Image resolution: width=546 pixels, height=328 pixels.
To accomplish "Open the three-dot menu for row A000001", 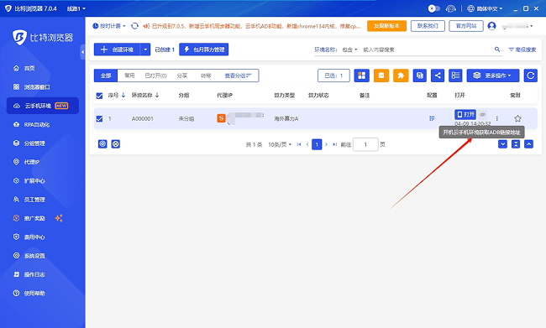I will pyautogui.click(x=497, y=118).
